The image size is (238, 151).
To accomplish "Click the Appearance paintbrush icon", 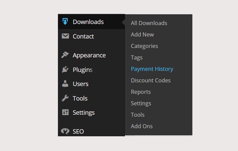I will pyautogui.click(x=65, y=55).
